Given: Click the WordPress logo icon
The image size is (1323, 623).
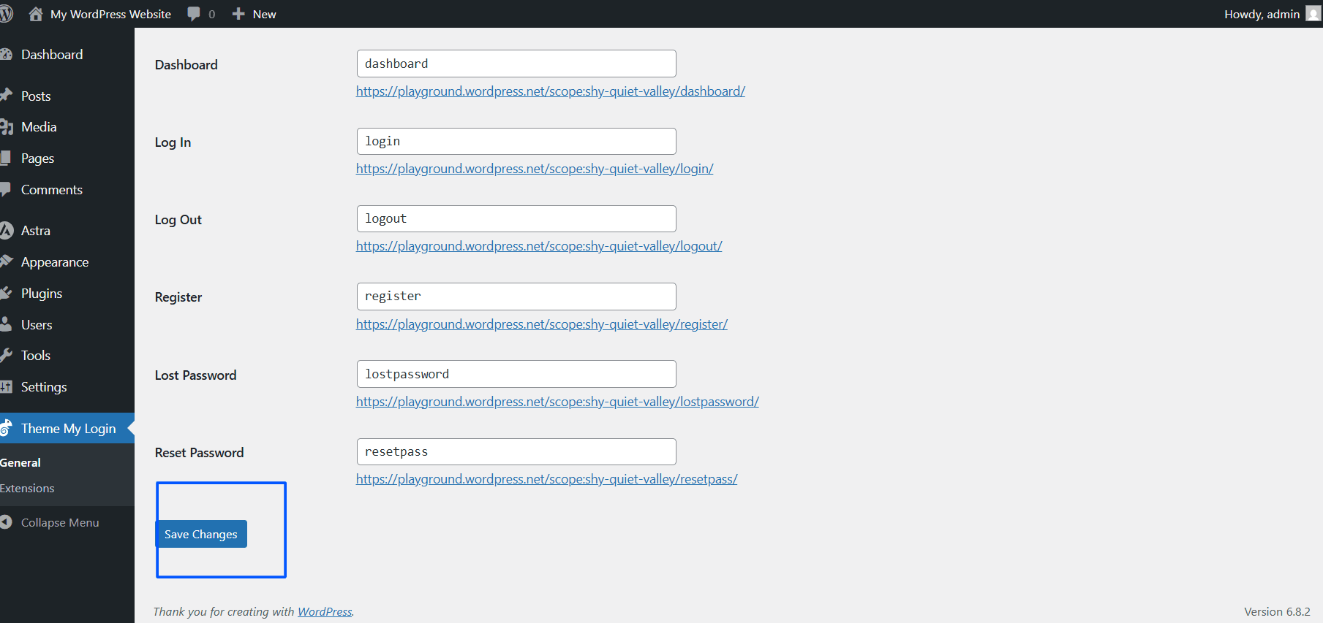Looking at the screenshot, I should [7, 14].
